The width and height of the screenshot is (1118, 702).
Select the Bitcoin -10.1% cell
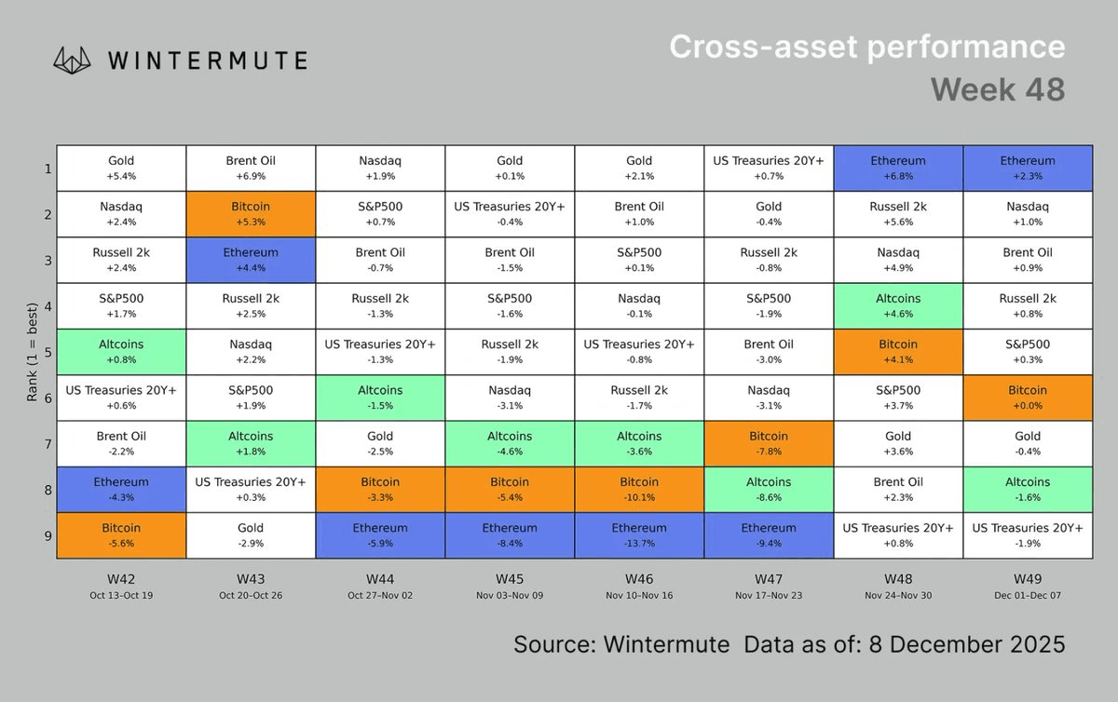click(639, 490)
